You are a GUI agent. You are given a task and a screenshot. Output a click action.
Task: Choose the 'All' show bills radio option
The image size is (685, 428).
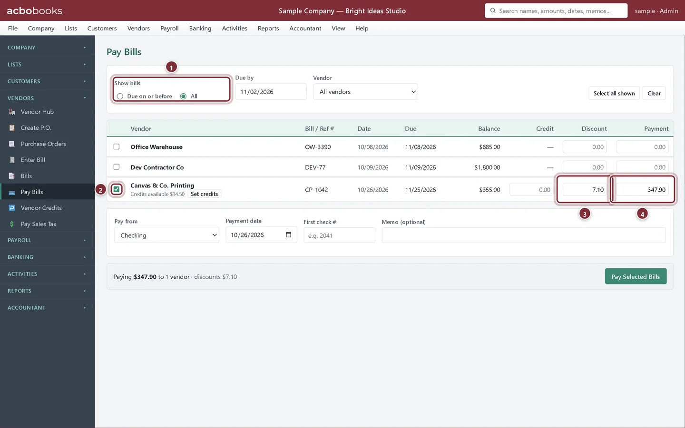tap(183, 96)
